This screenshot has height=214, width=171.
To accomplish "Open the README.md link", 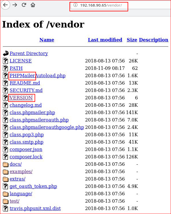I will coord(25,83).
